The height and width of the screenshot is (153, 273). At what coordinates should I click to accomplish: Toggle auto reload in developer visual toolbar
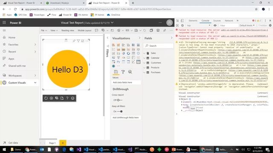(x=51, y=98)
